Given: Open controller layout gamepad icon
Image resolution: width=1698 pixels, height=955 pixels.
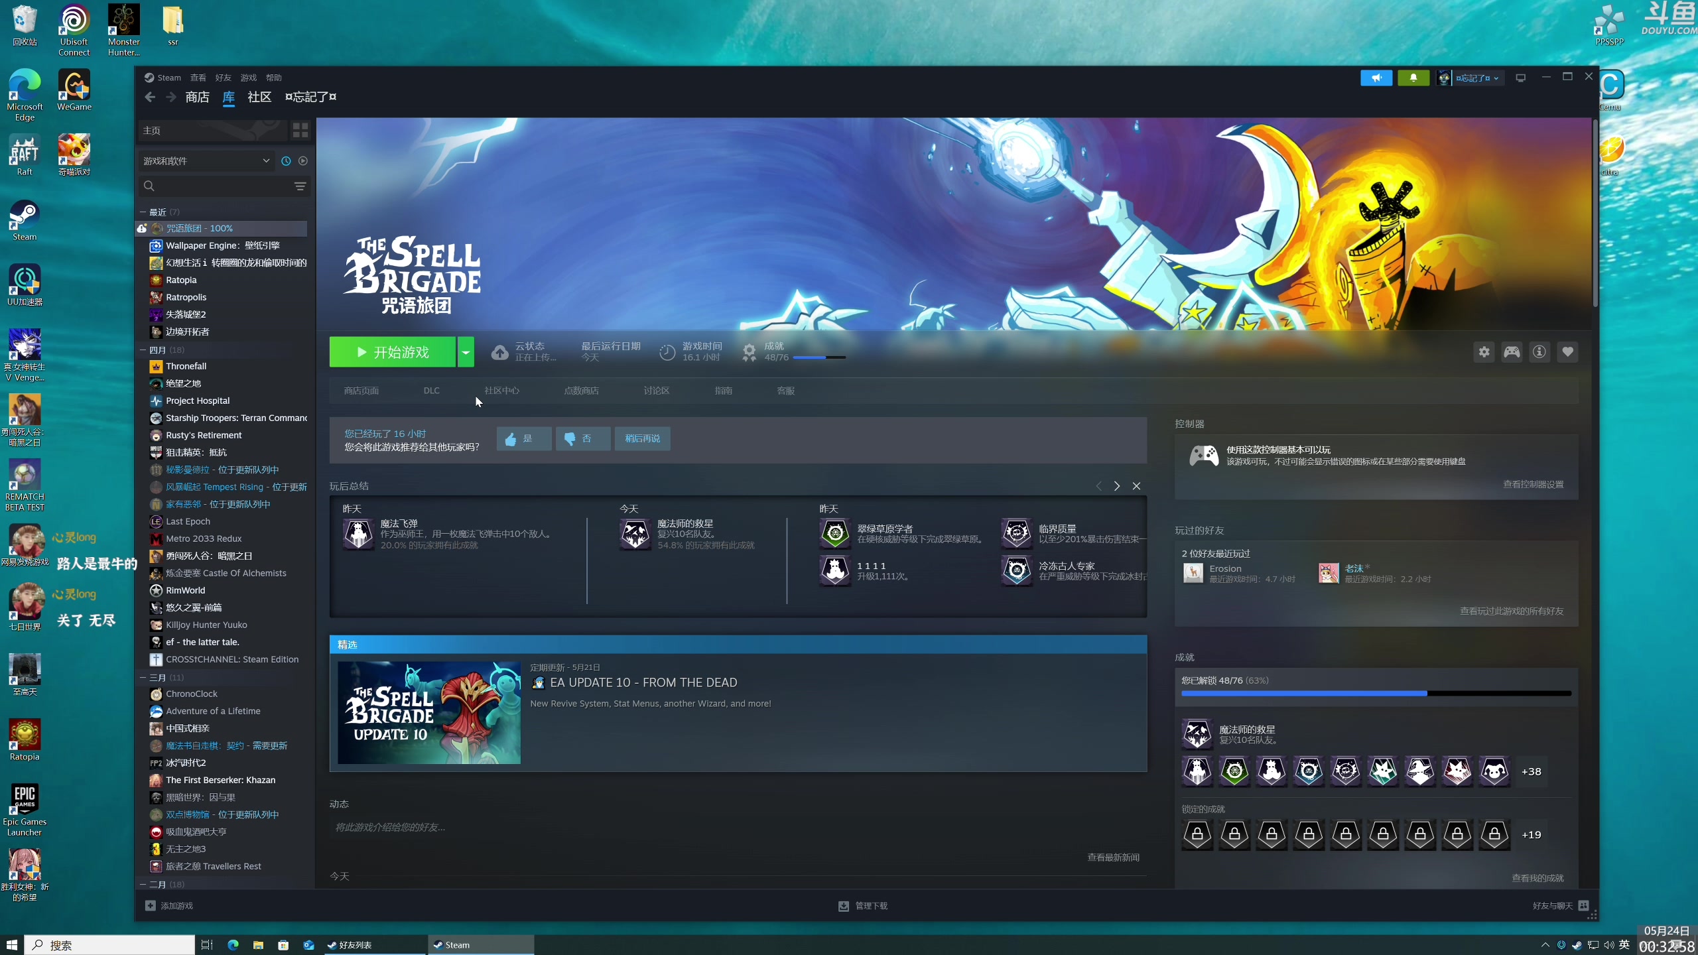Looking at the screenshot, I should [1512, 352].
